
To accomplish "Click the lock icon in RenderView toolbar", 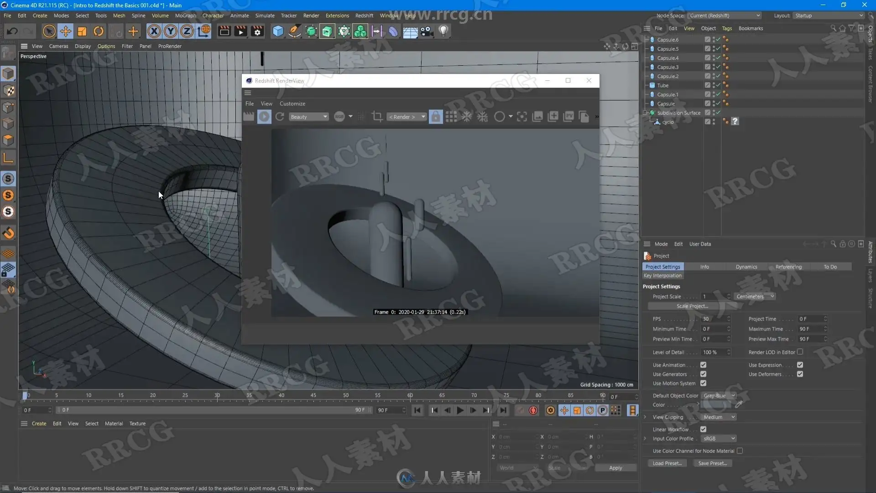I will pos(435,117).
